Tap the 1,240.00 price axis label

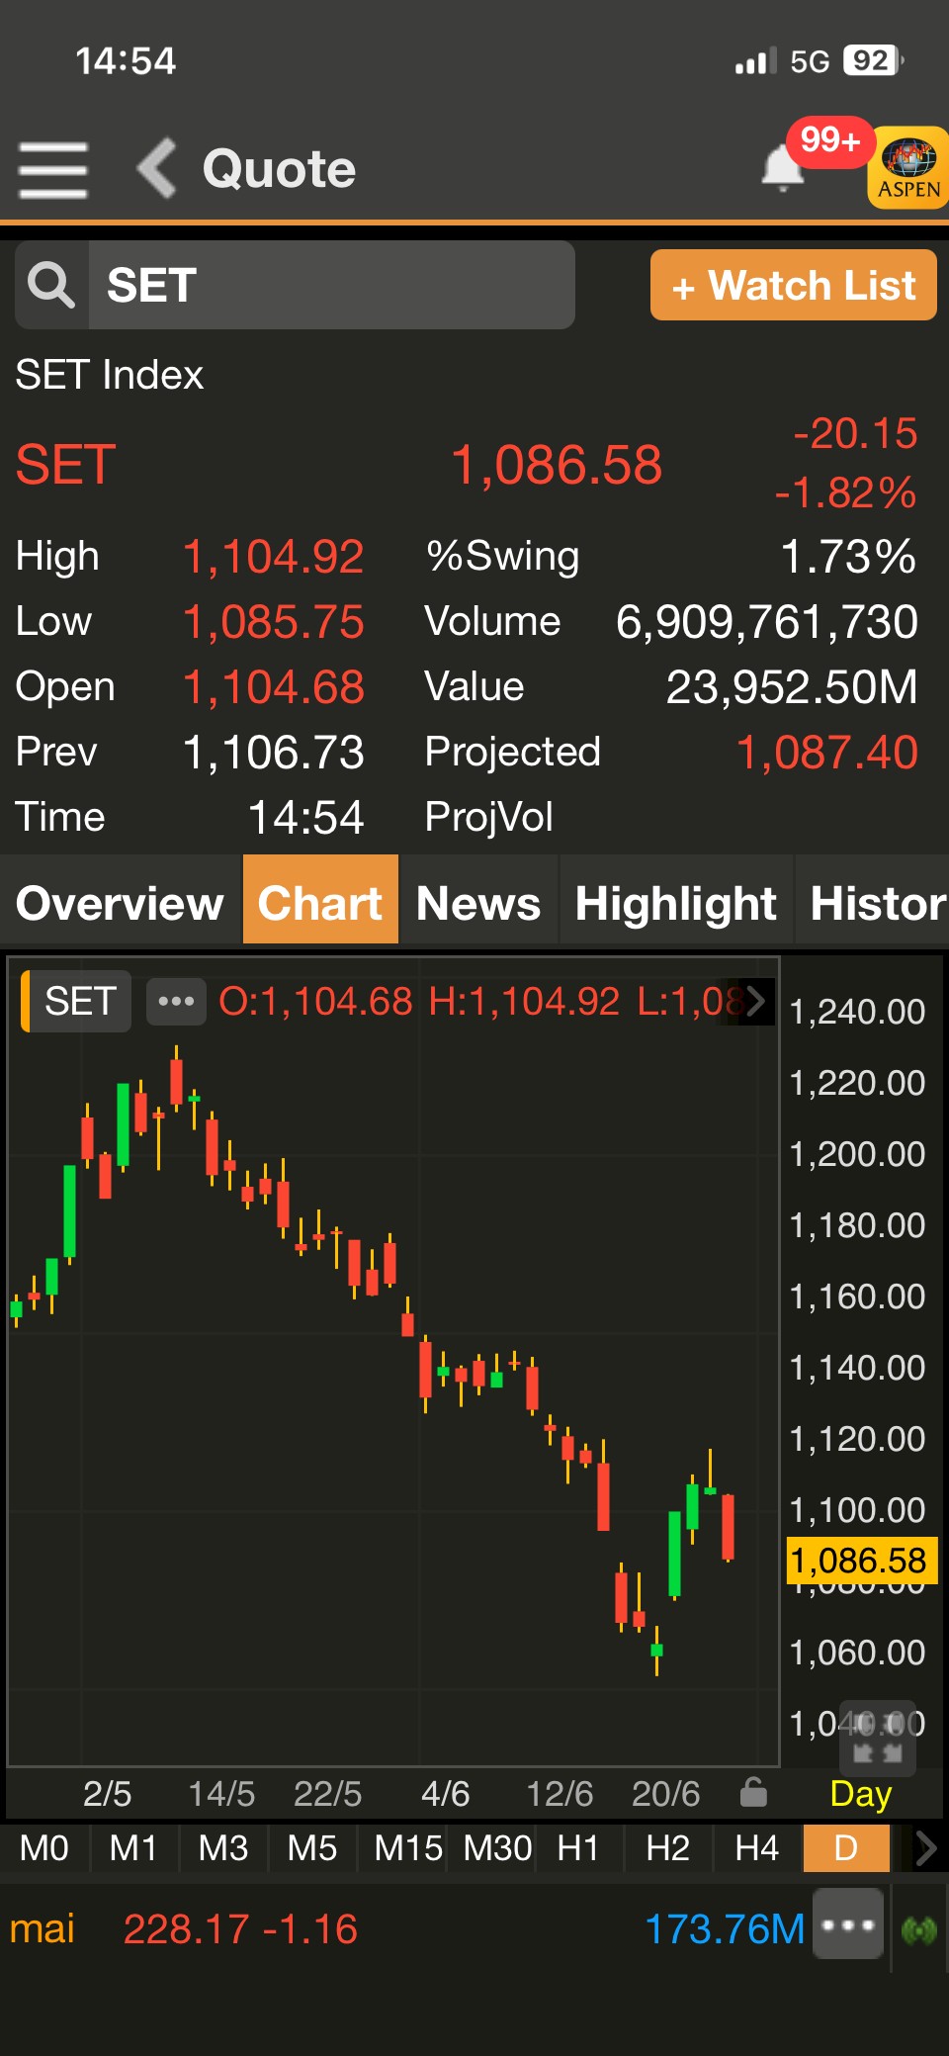coord(858,1011)
